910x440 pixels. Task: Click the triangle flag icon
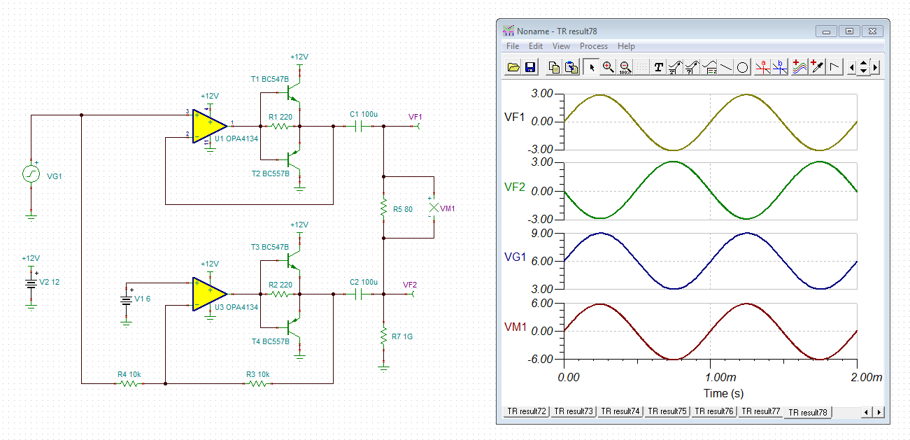pyautogui.click(x=834, y=67)
